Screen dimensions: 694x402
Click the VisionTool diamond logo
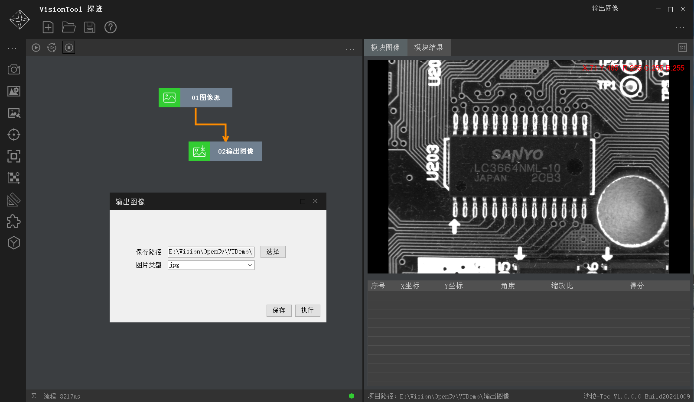coord(20,19)
